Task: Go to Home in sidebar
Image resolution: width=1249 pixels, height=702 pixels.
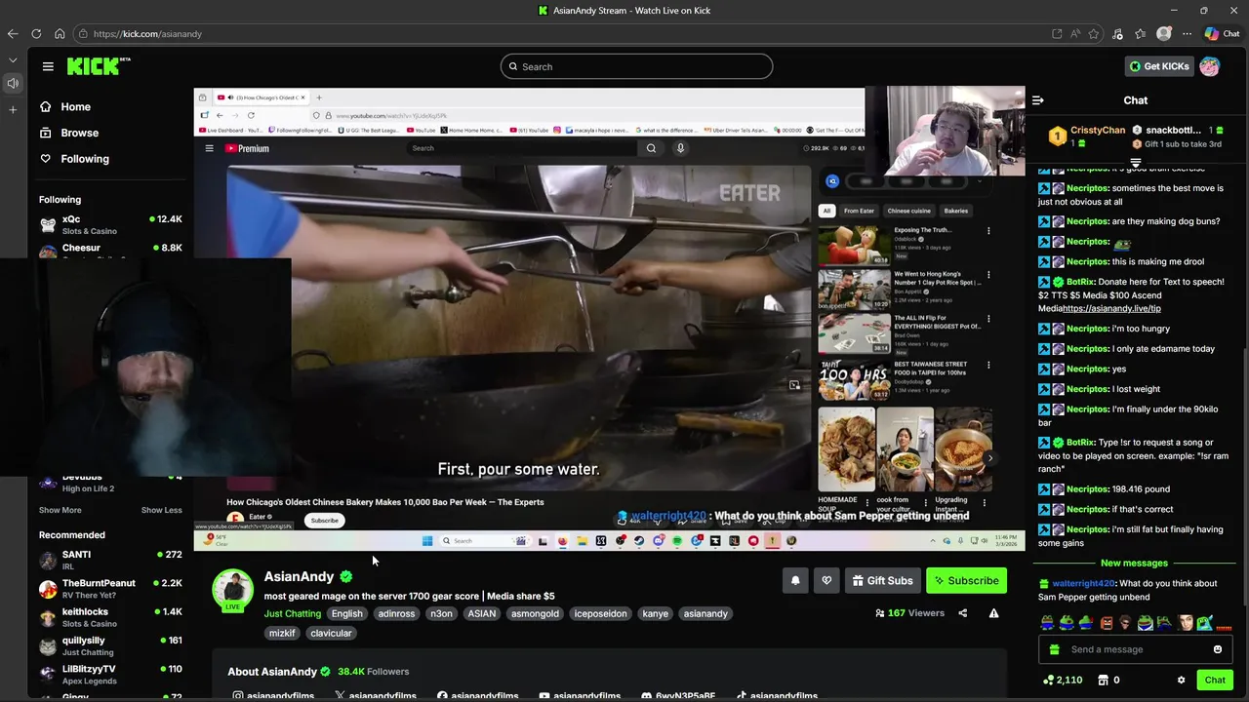Action: [x=65, y=107]
